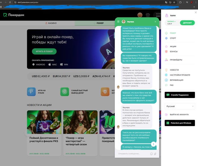The image size is (198, 166).
Task: Close the Eduard support chat
Action: coord(155,22)
